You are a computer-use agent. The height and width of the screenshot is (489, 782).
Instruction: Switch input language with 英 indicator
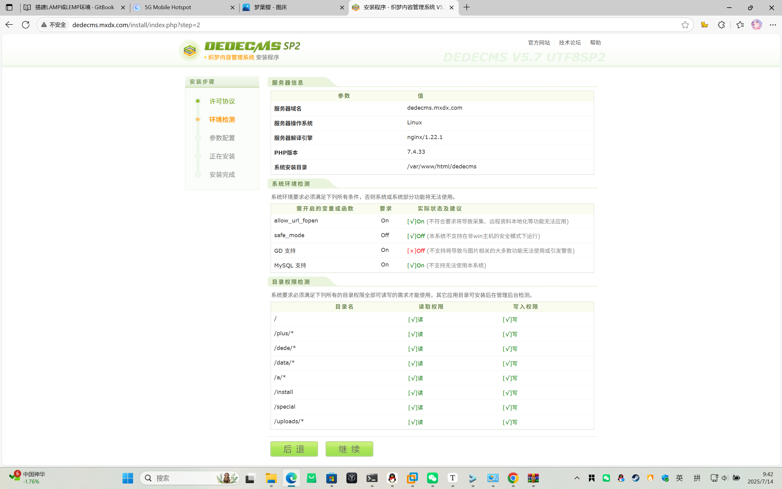679,478
